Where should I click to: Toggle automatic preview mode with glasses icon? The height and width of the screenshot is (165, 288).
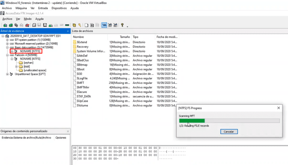104,25
